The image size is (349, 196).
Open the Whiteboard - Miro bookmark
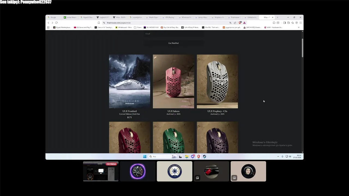124,27
